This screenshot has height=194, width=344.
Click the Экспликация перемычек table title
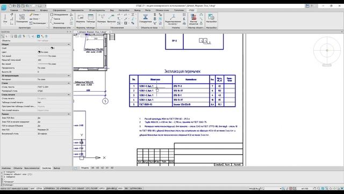coord(182,71)
